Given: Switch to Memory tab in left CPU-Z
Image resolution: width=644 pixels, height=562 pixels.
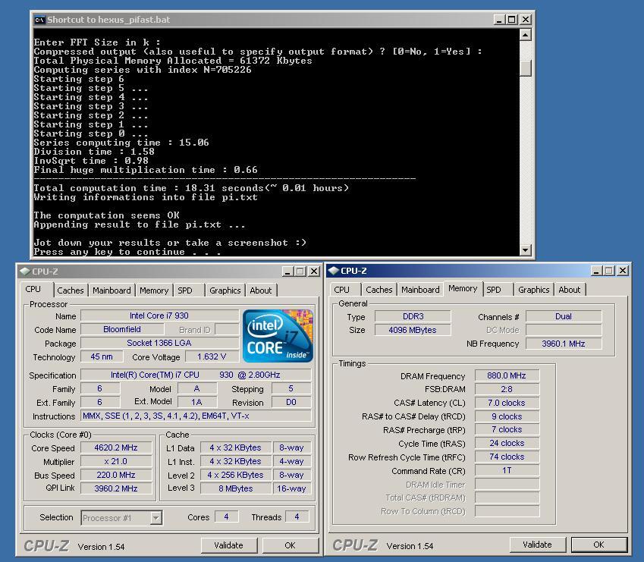Looking at the screenshot, I should [x=154, y=290].
